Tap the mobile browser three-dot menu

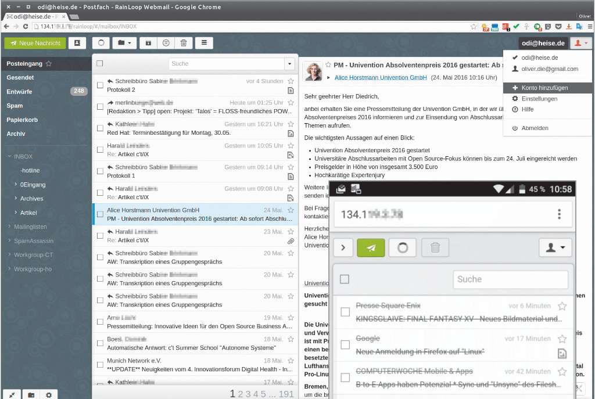click(x=559, y=214)
